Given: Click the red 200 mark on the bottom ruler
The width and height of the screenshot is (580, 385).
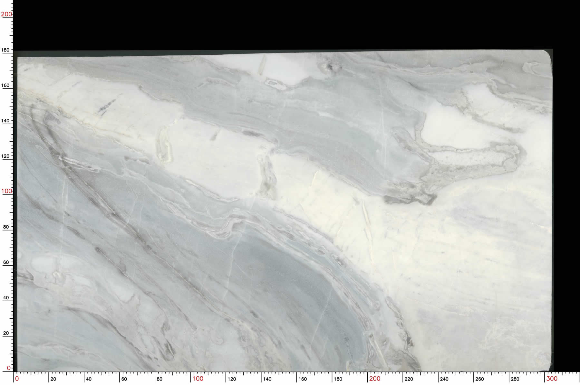Looking at the screenshot, I should (375, 379).
